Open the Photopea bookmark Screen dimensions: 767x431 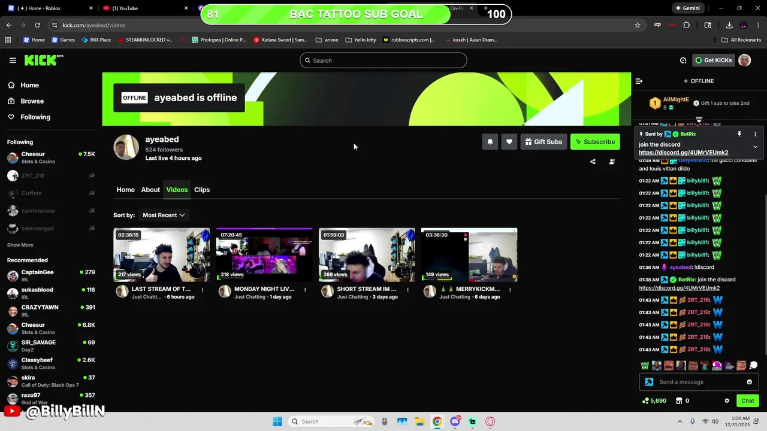219,40
